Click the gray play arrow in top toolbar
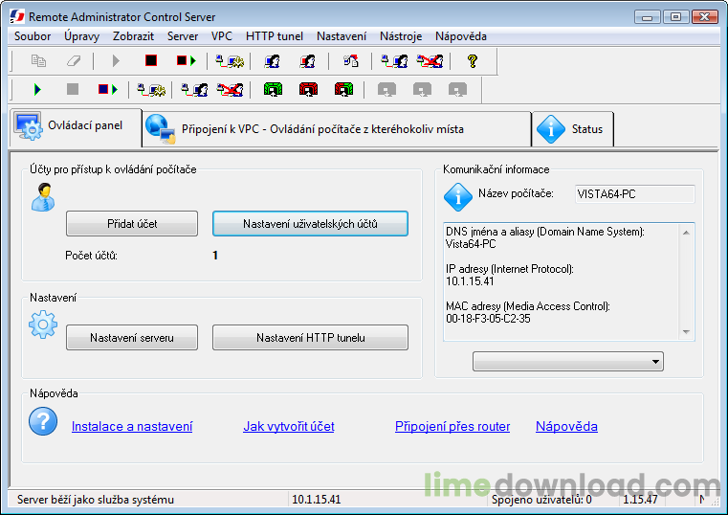The image size is (728, 515). (x=116, y=61)
